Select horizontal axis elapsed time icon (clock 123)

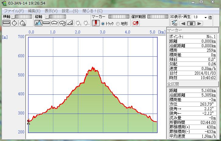point(23,23)
